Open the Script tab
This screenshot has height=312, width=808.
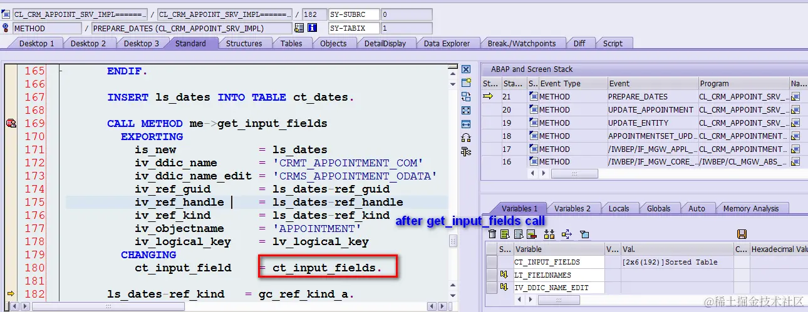click(x=613, y=43)
